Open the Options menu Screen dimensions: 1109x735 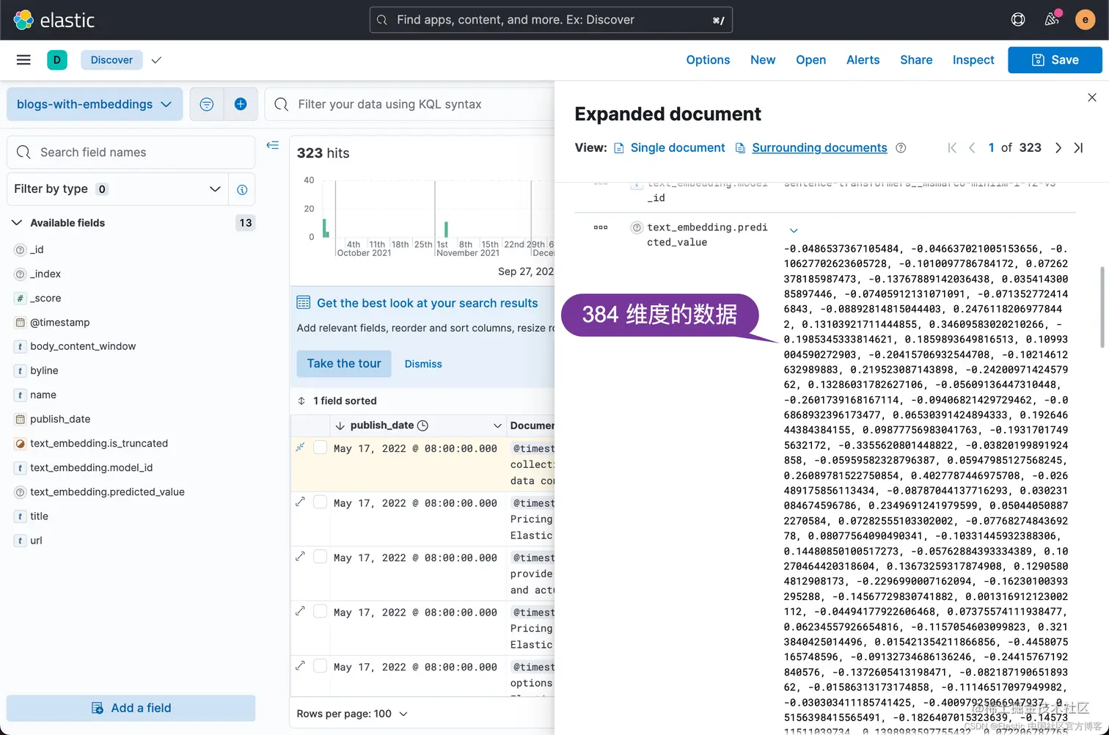[708, 60]
